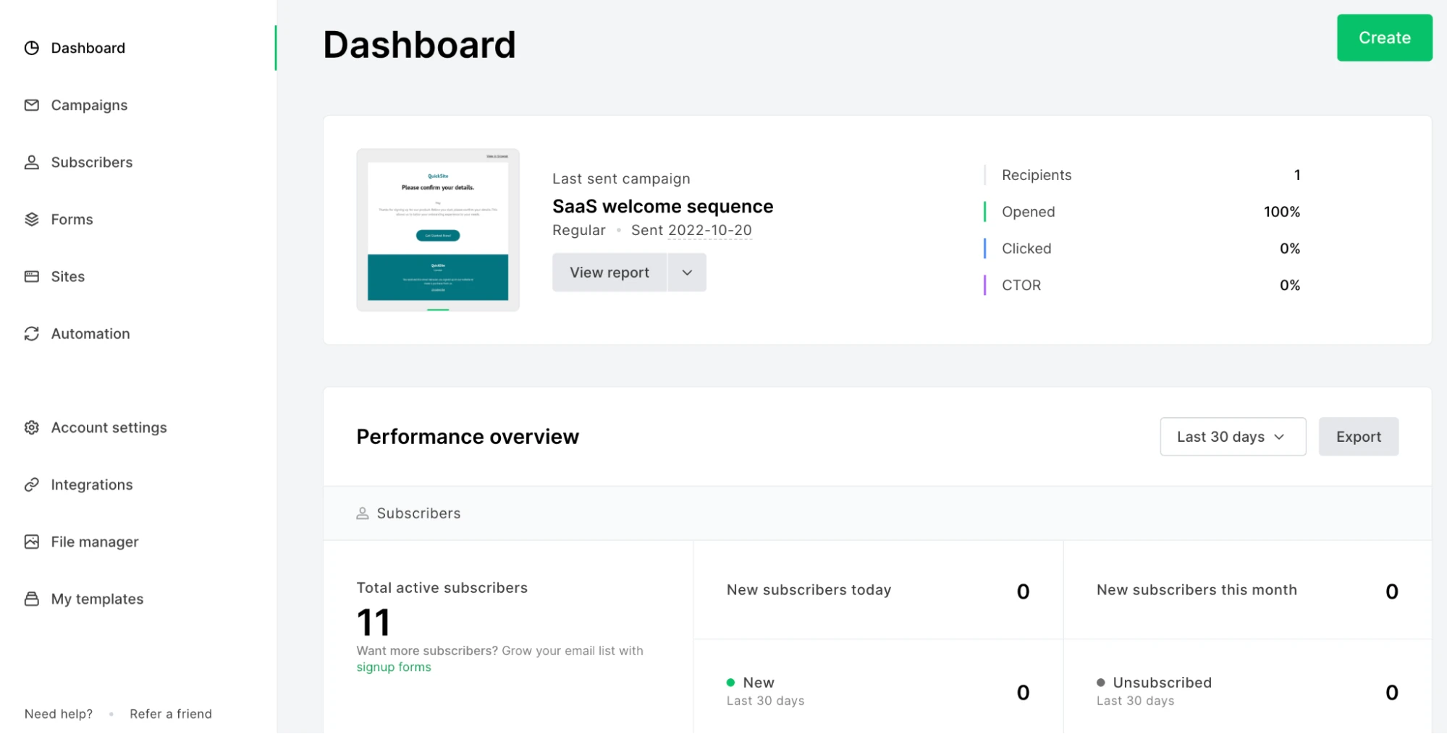Click the Forms stacked-layers icon
This screenshot has width=1447, height=734.
31,219
